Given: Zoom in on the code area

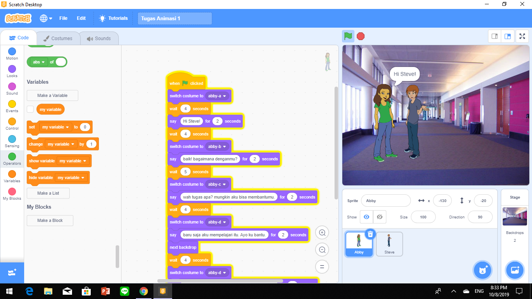Looking at the screenshot, I should [x=322, y=232].
